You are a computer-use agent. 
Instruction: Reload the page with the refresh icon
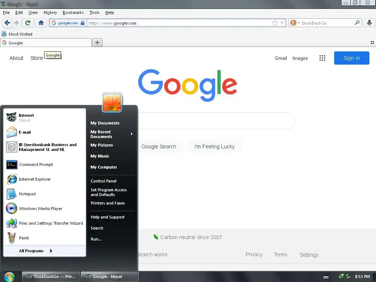click(28, 23)
